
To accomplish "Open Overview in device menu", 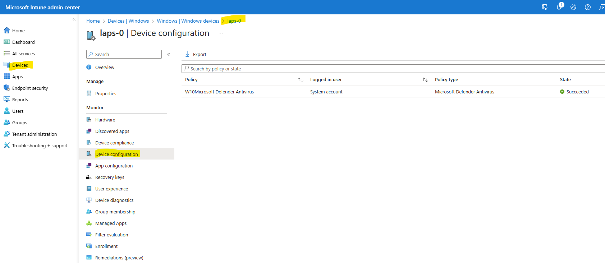I will click(x=105, y=68).
